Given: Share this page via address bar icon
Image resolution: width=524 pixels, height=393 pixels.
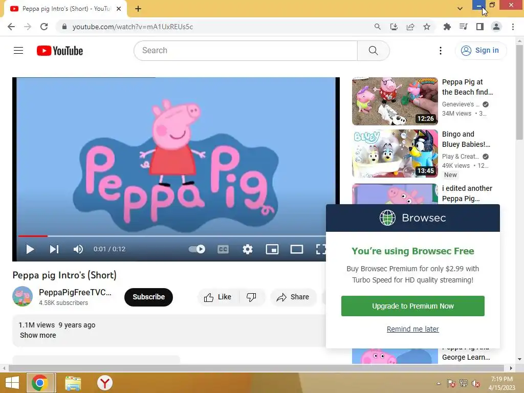Looking at the screenshot, I should pos(410,27).
